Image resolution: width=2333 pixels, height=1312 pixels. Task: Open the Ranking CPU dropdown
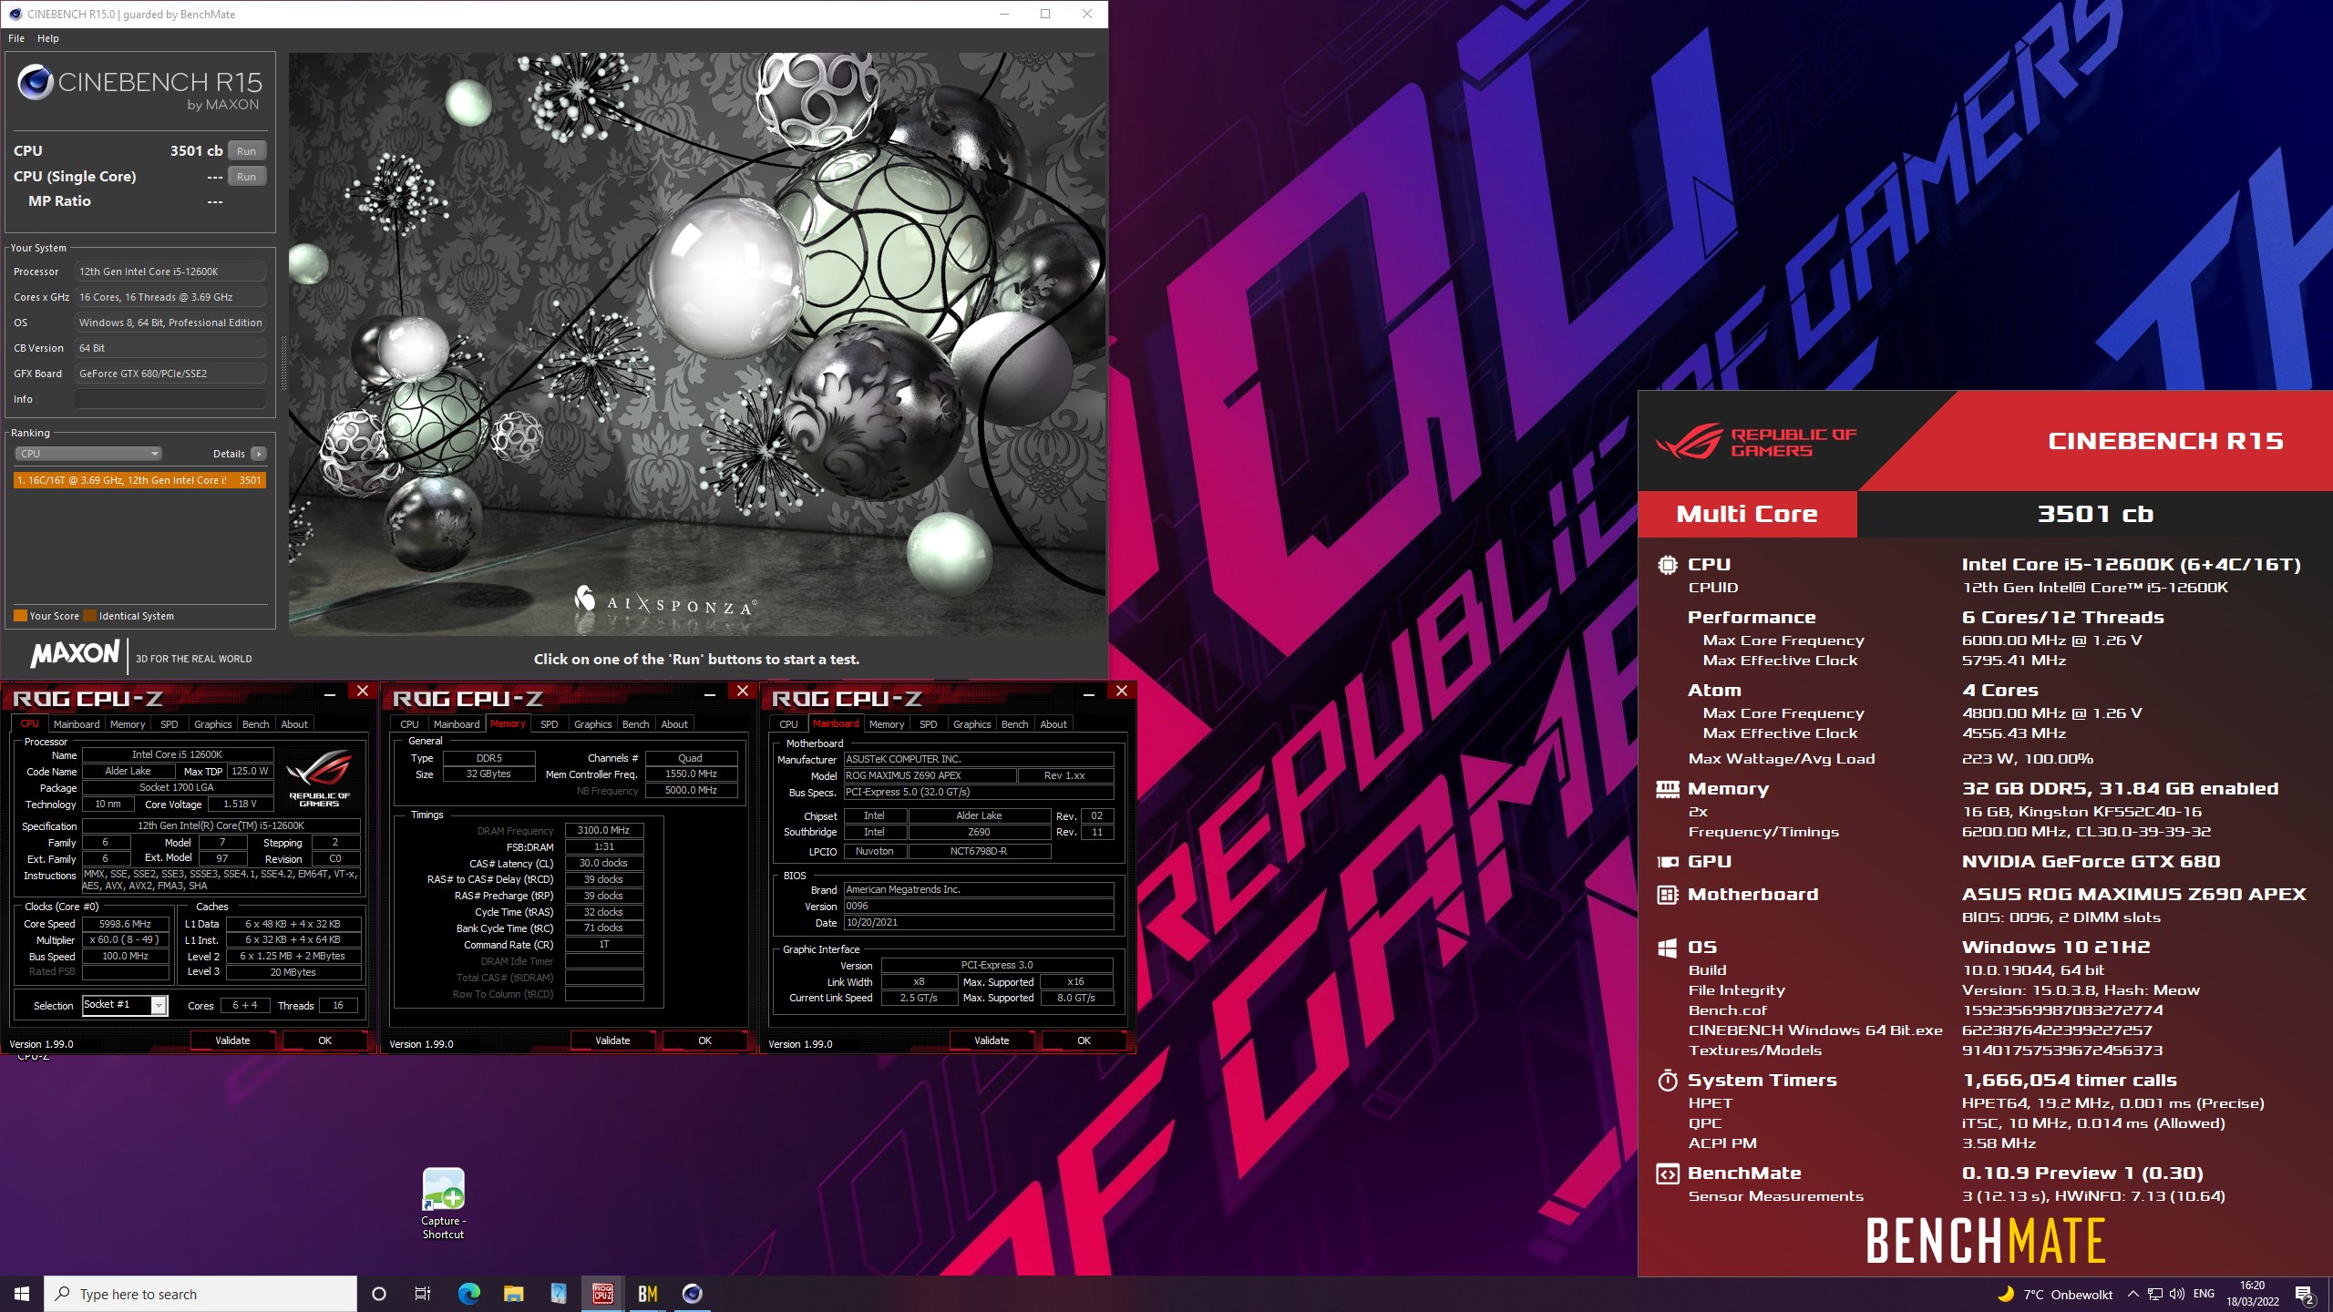click(88, 454)
